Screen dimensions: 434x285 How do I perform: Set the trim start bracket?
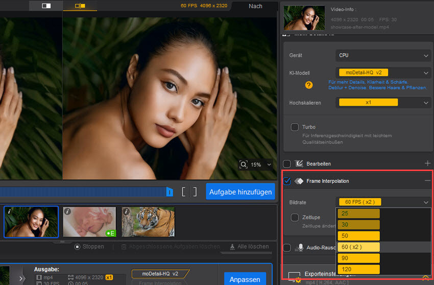tap(183, 192)
